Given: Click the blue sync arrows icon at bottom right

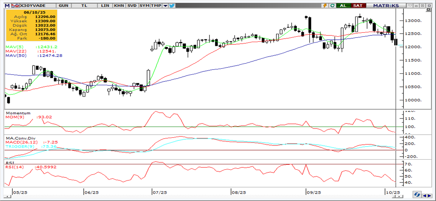Looking at the screenshot, I should [417, 195].
